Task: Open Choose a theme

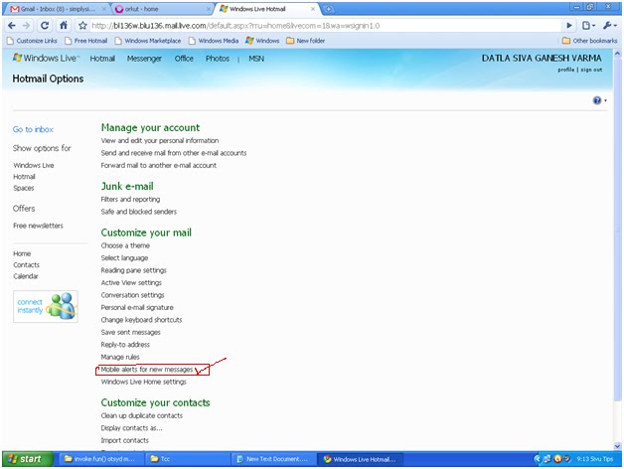Action: coord(125,245)
